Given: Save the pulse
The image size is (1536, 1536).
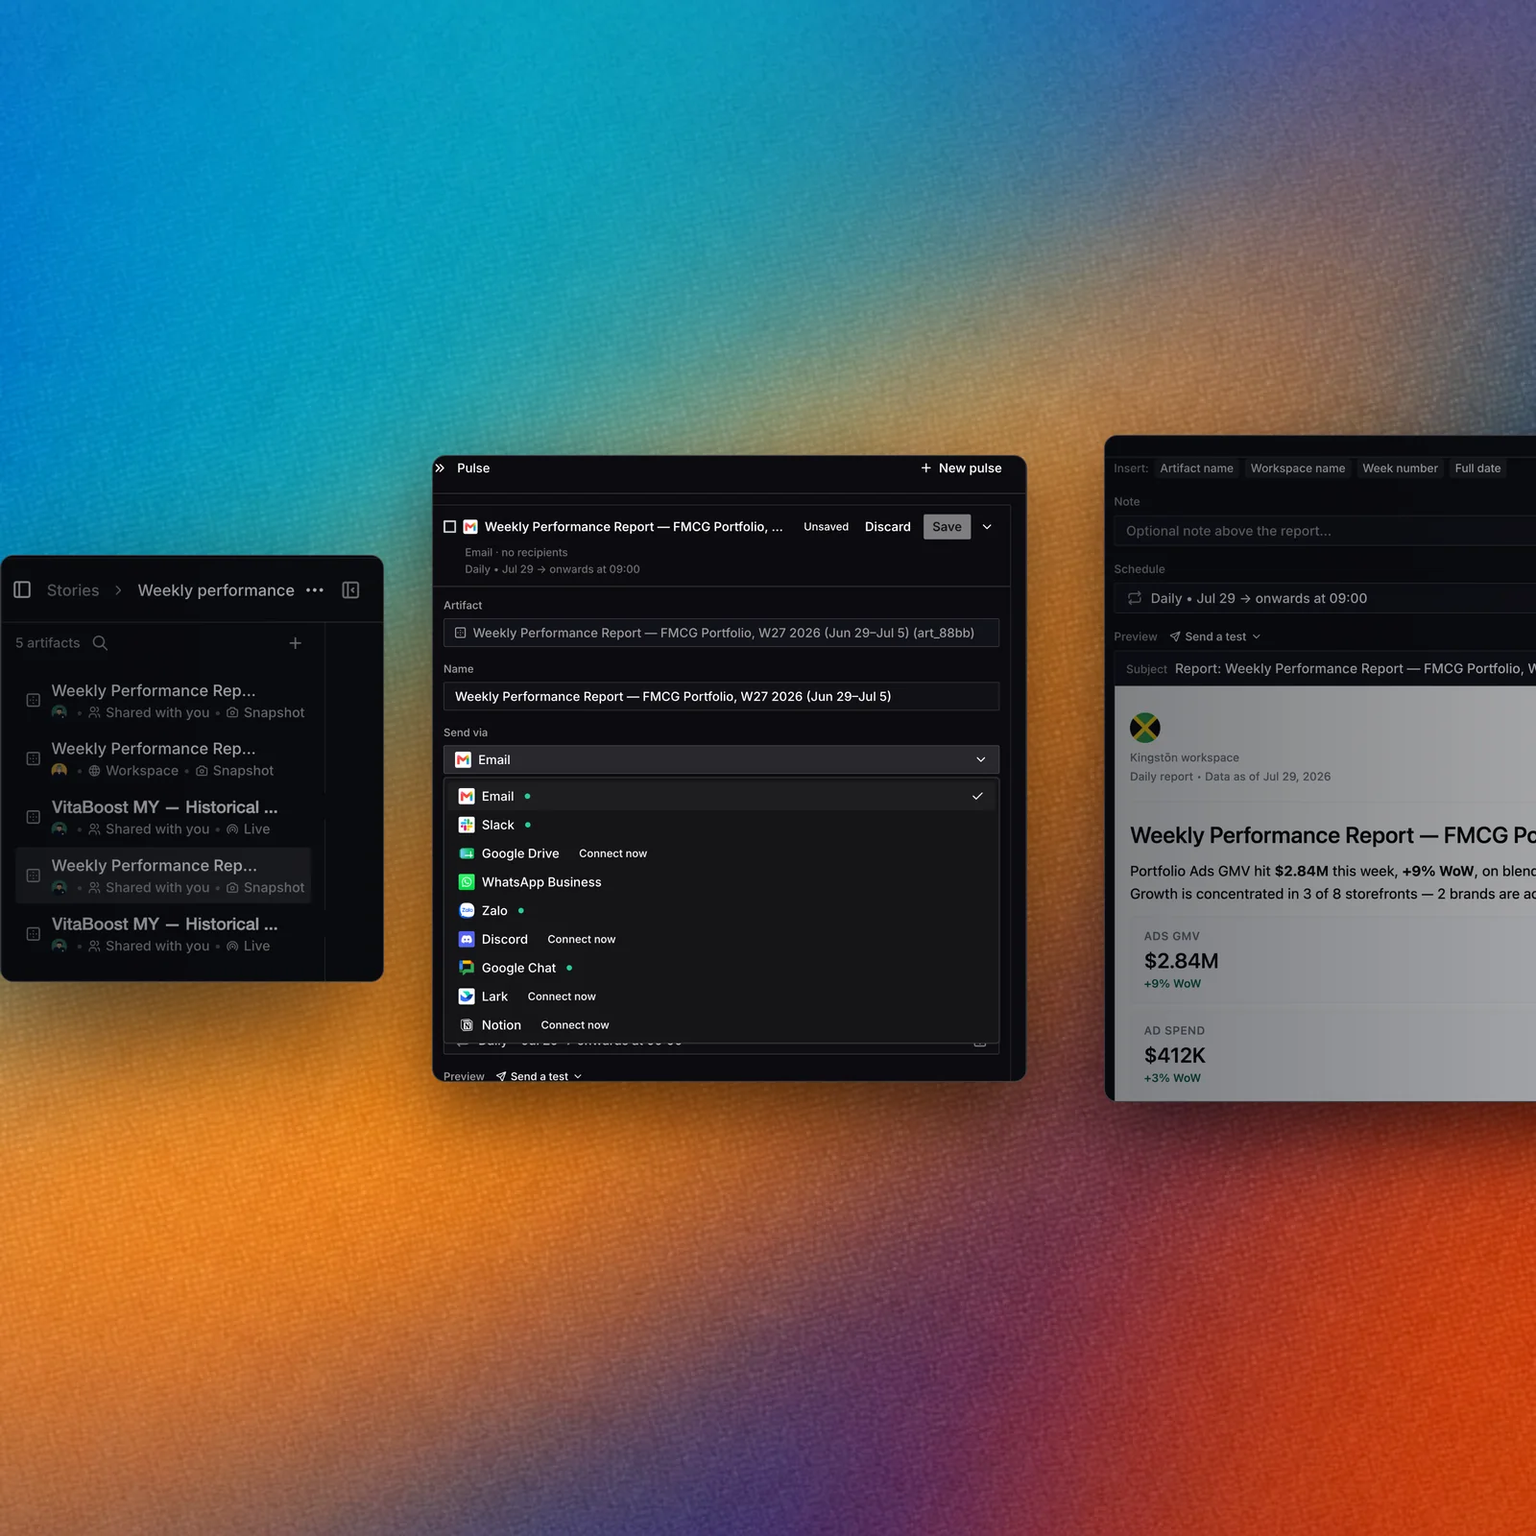Looking at the screenshot, I should point(947,527).
